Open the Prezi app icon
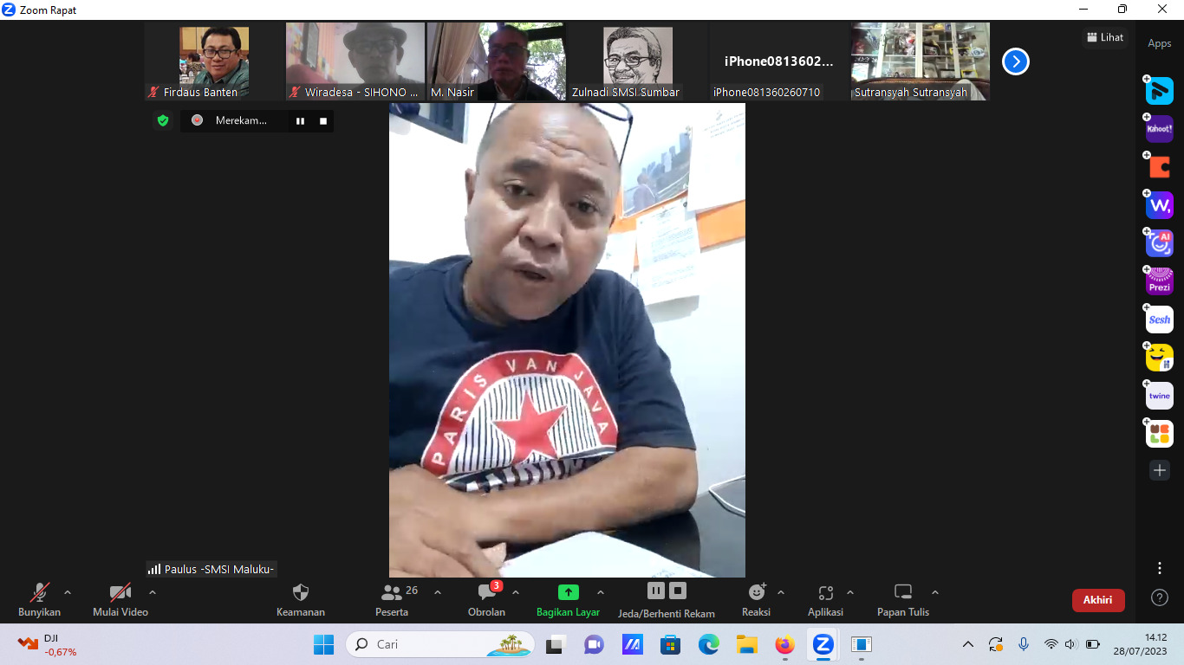Screen dimensions: 1184x665 pyautogui.click(x=1159, y=281)
